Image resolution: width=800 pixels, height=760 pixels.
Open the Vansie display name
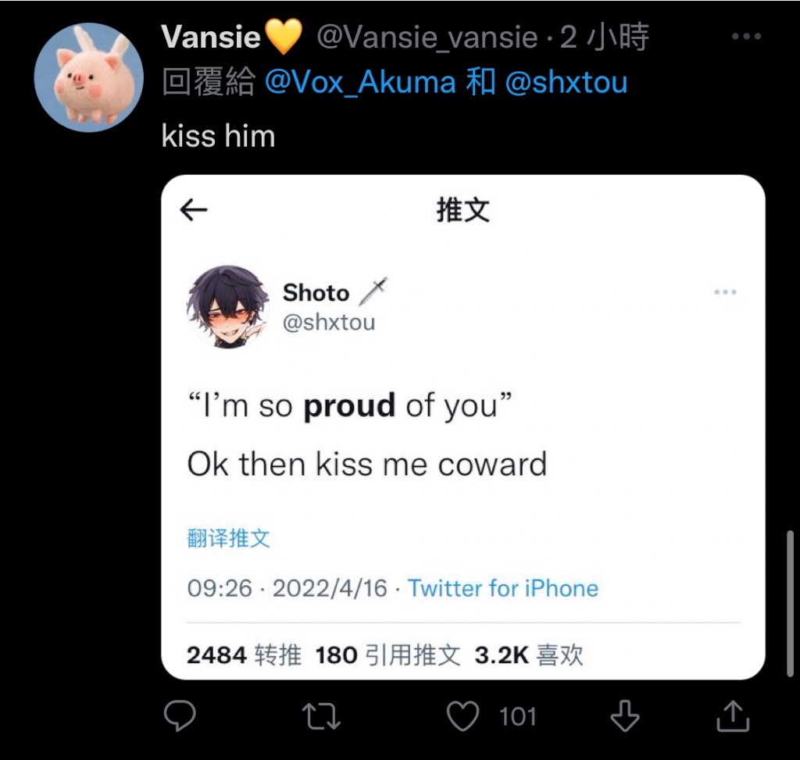pos(211,37)
